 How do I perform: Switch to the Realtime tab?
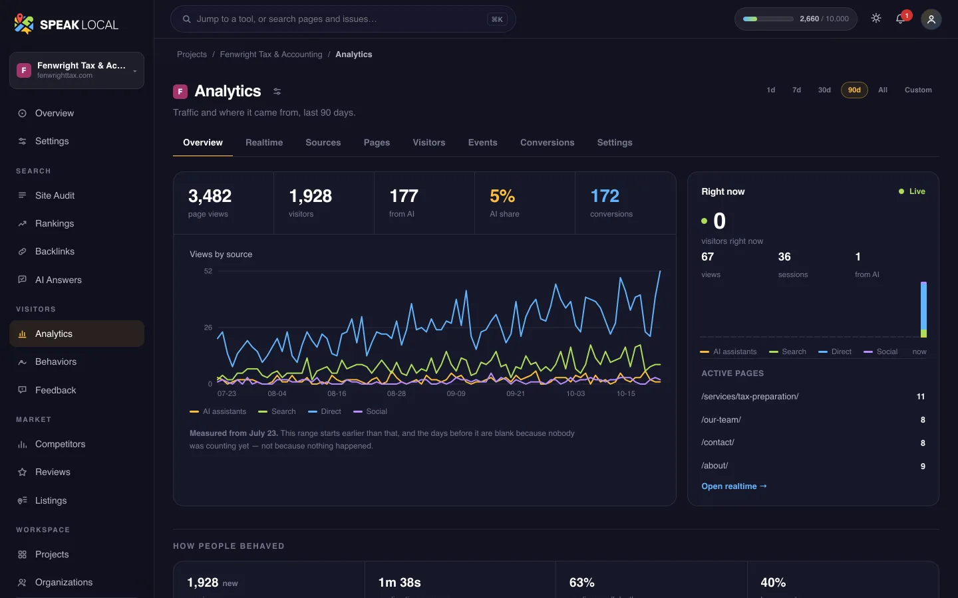264,143
